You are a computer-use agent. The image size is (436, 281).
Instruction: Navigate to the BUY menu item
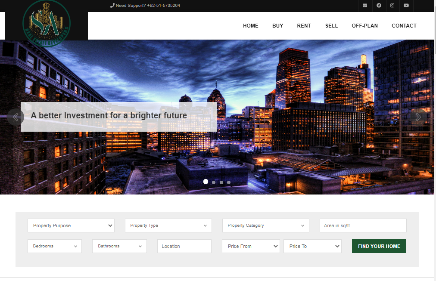(277, 26)
